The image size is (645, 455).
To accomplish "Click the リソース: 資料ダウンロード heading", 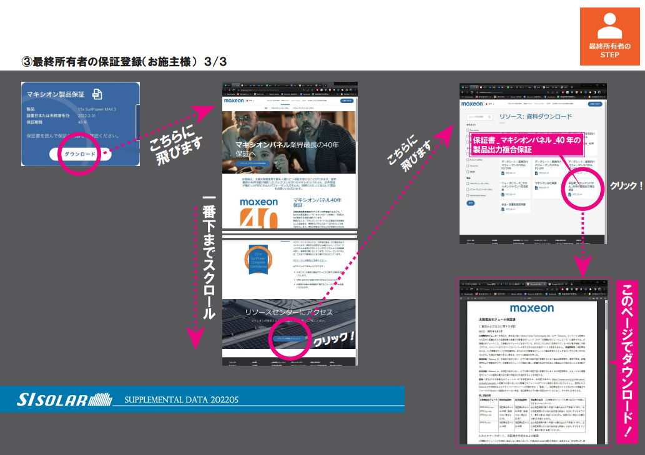I will (x=536, y=117).
